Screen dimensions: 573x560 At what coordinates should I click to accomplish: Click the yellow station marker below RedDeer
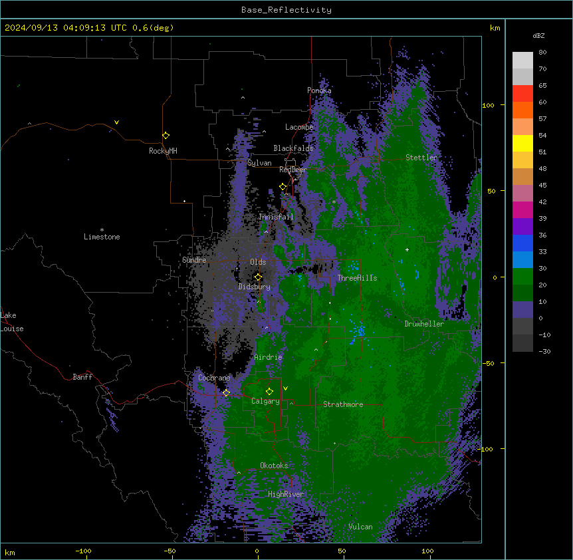click(x=283, y=187)
